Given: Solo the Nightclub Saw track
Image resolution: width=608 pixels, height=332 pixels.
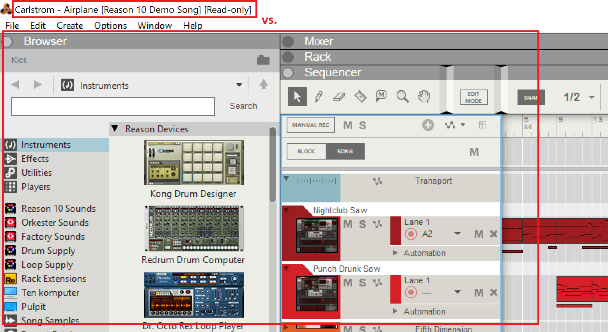Looking at the screenshot, I should click(362, 225).
